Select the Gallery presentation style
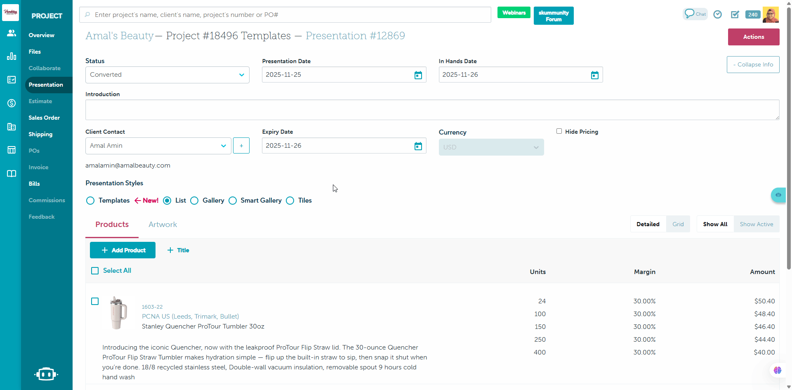This screenshot has height=390, width=792. [195, 201]
